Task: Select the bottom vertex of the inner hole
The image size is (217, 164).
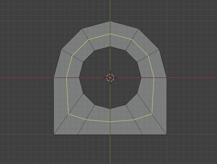Action: coord(110,109)
